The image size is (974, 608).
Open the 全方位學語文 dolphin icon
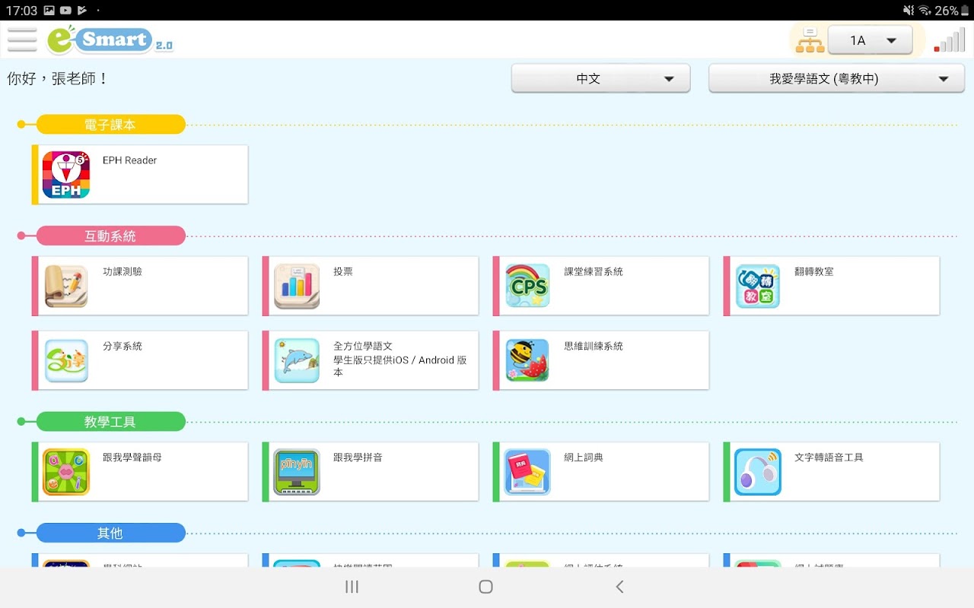click(297, 360)
